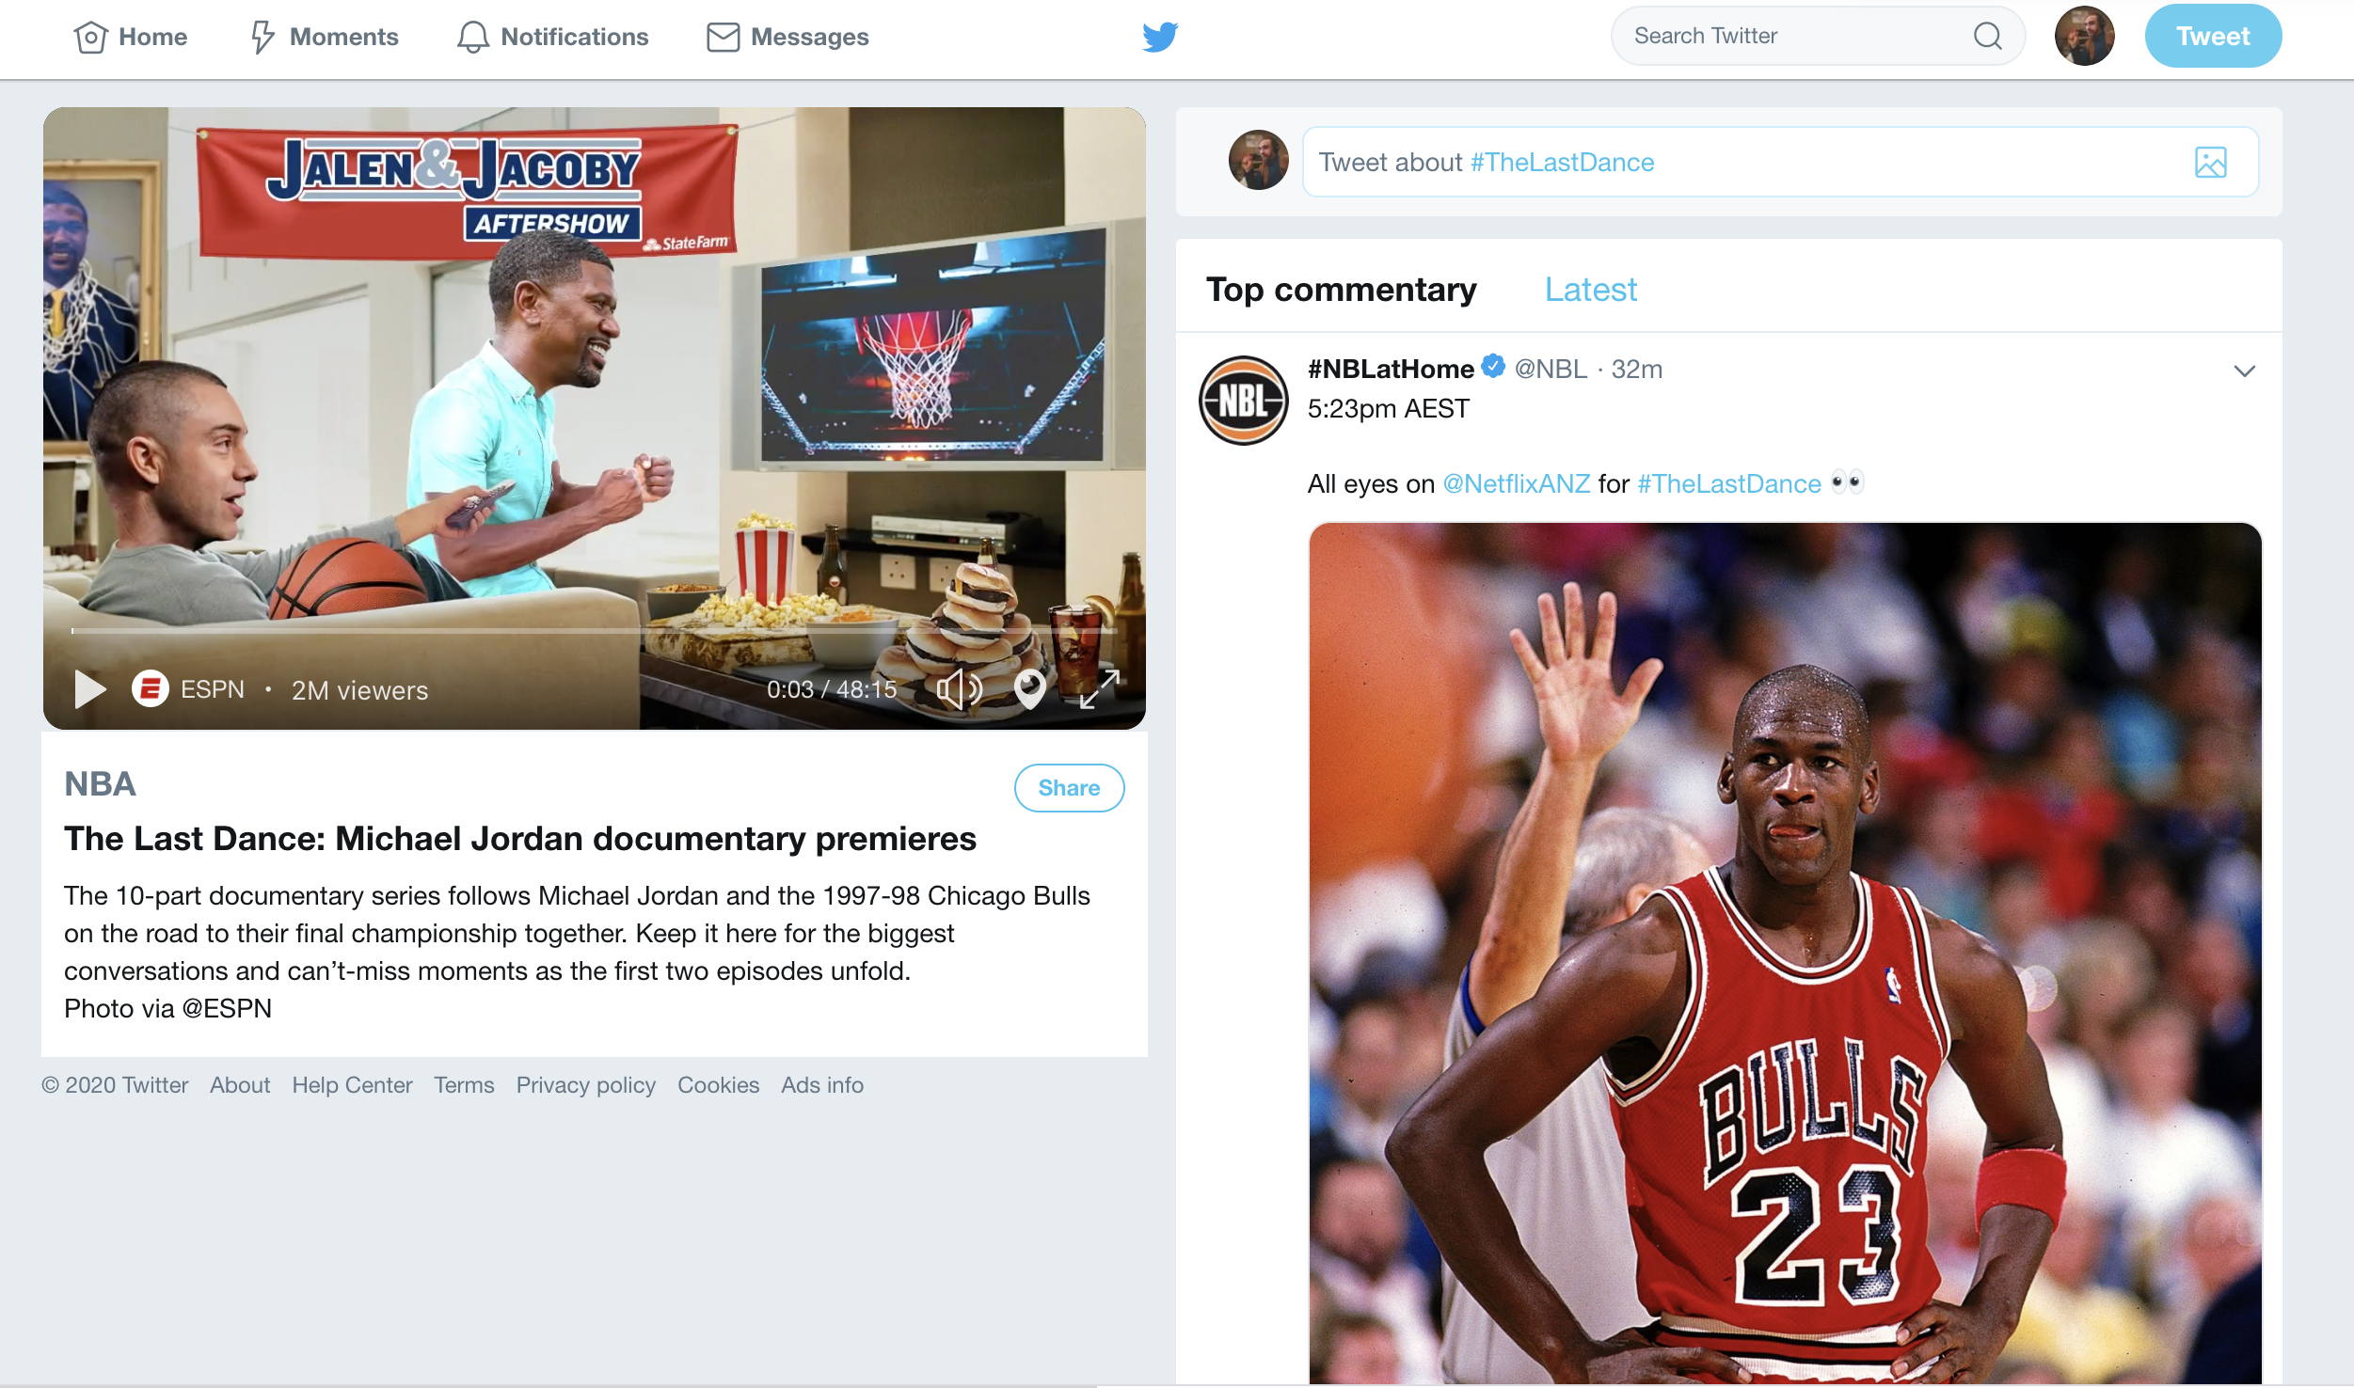Add image via compose box photo icon
Viewport: 2354px width, 1388px height.
point(2210,162)
